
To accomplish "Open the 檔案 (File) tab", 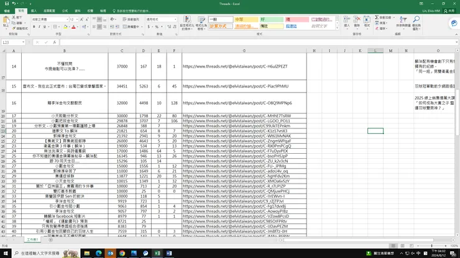I will click(x=7, y=11).
